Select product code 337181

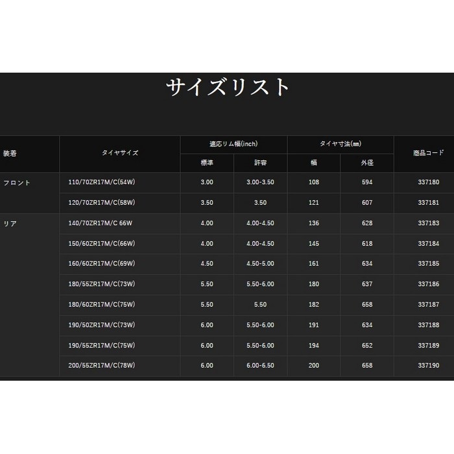pyautogui.click(x=429, y=203)
